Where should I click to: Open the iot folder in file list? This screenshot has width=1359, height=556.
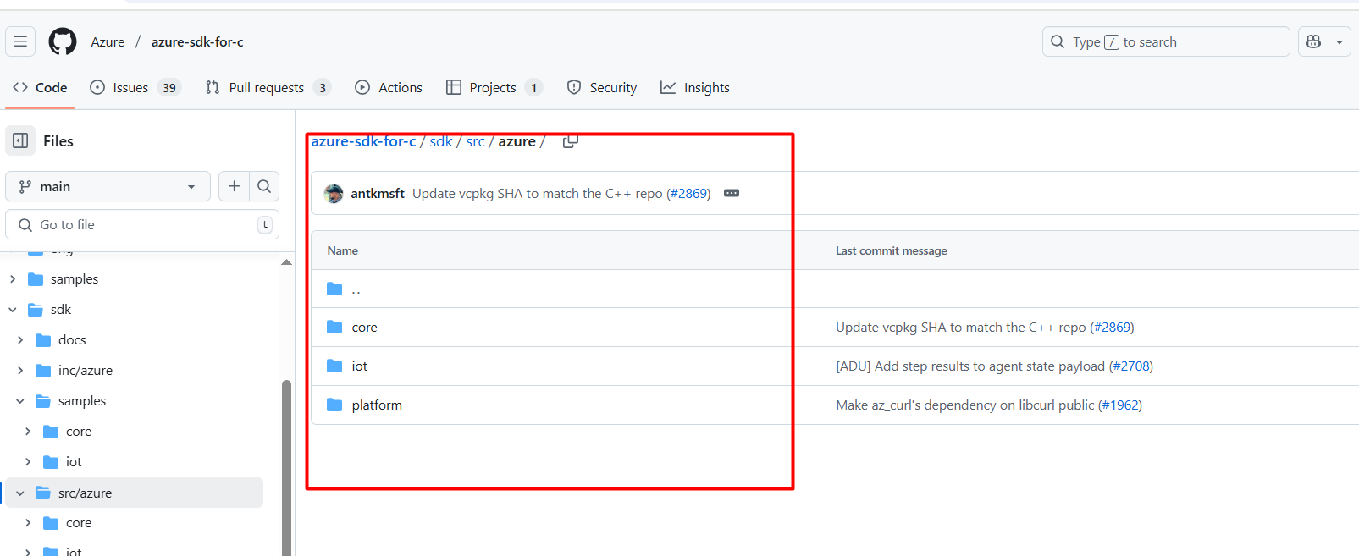359,366
